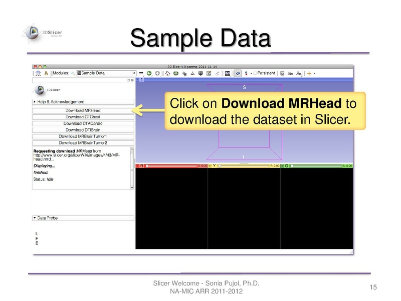Open the layout selection icon

228,73
